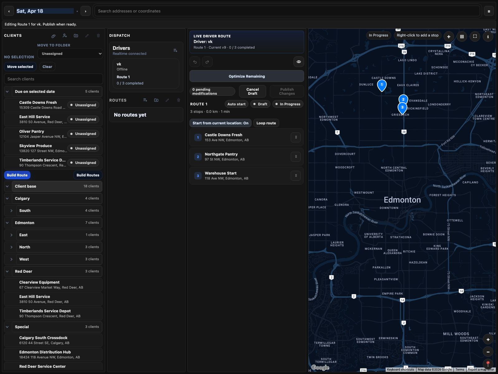Click the map layers list icon
The image size is (498, 374).
pos(462,36)
